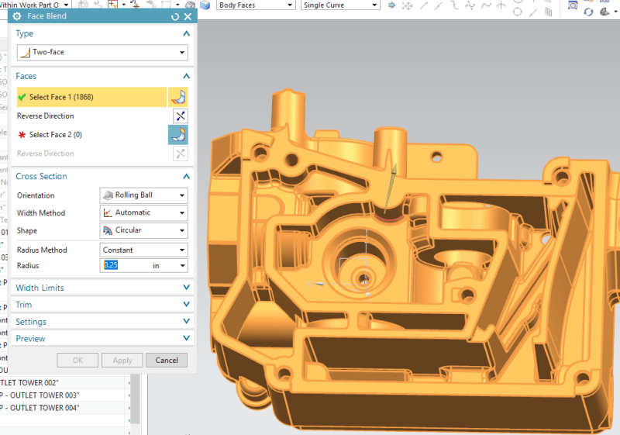Click the Apply button
Screen dimensions: 620x435
pyautogui.click(x=122, y=361)
